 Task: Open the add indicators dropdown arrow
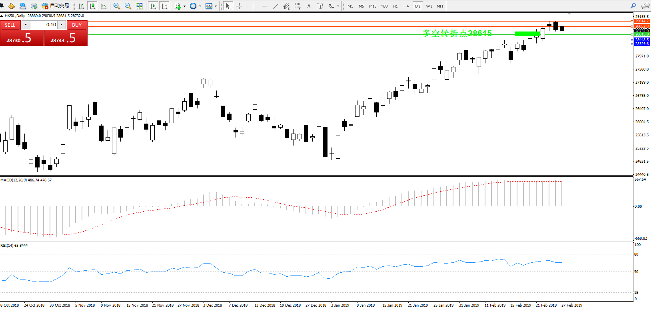184,6
